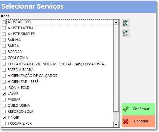Select the COM GOMA text label

pos(18,58)
